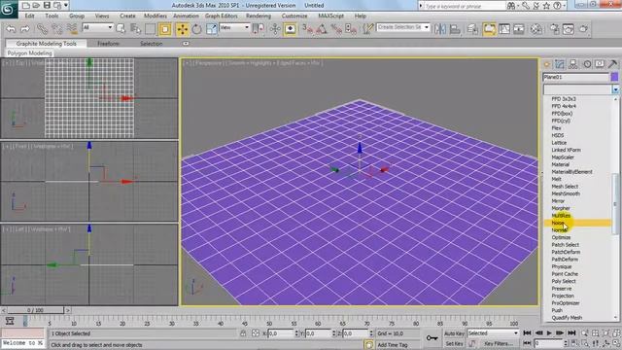
Task: Select the Select and Link tool
Action: pyautogui.click(x=42, y=28)
